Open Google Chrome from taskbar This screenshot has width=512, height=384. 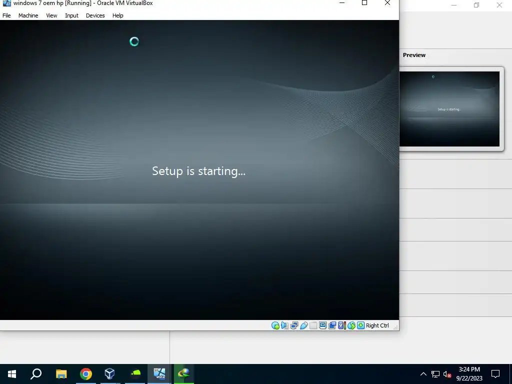click(x=86, y=374)
